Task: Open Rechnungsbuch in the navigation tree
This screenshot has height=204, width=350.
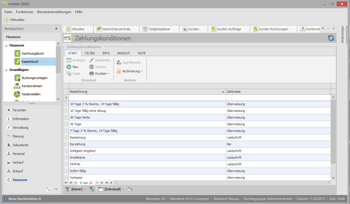Action: [x=33, y=54]
